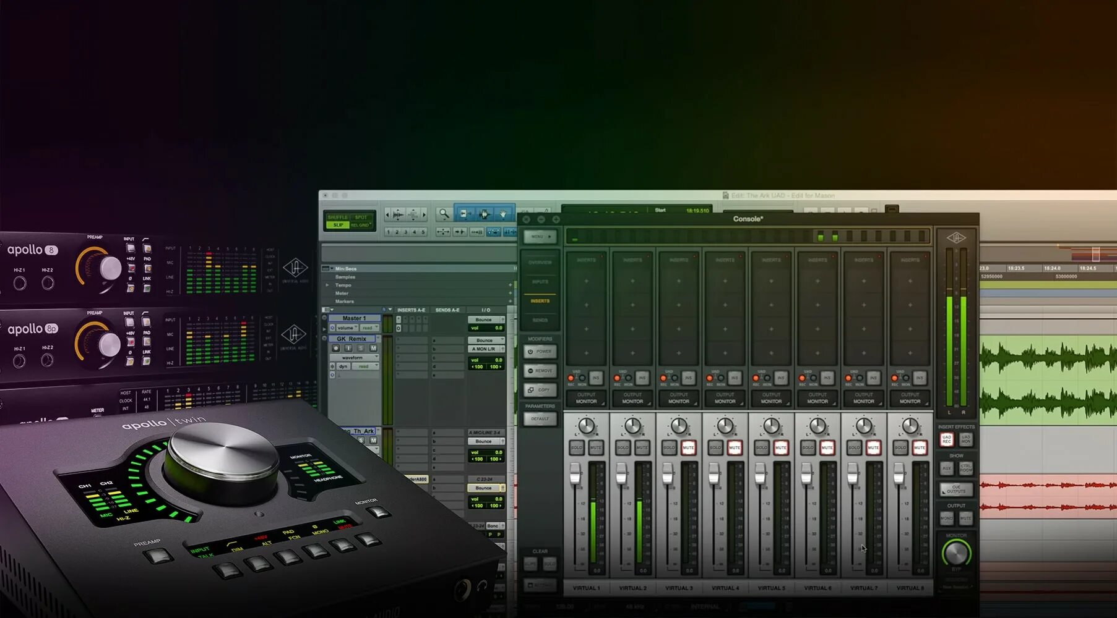Toggle the Mono output button
Screen dimensions: 1117x618
point(947,518)
